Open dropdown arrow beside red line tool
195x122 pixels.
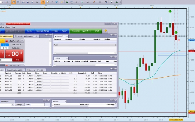(97, 2)
